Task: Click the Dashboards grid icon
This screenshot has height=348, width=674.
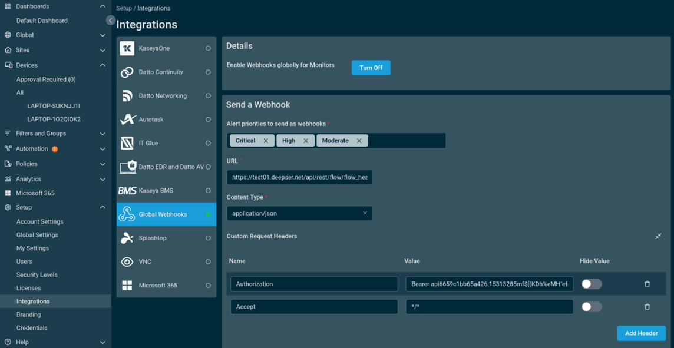Action: pos(8,6)
